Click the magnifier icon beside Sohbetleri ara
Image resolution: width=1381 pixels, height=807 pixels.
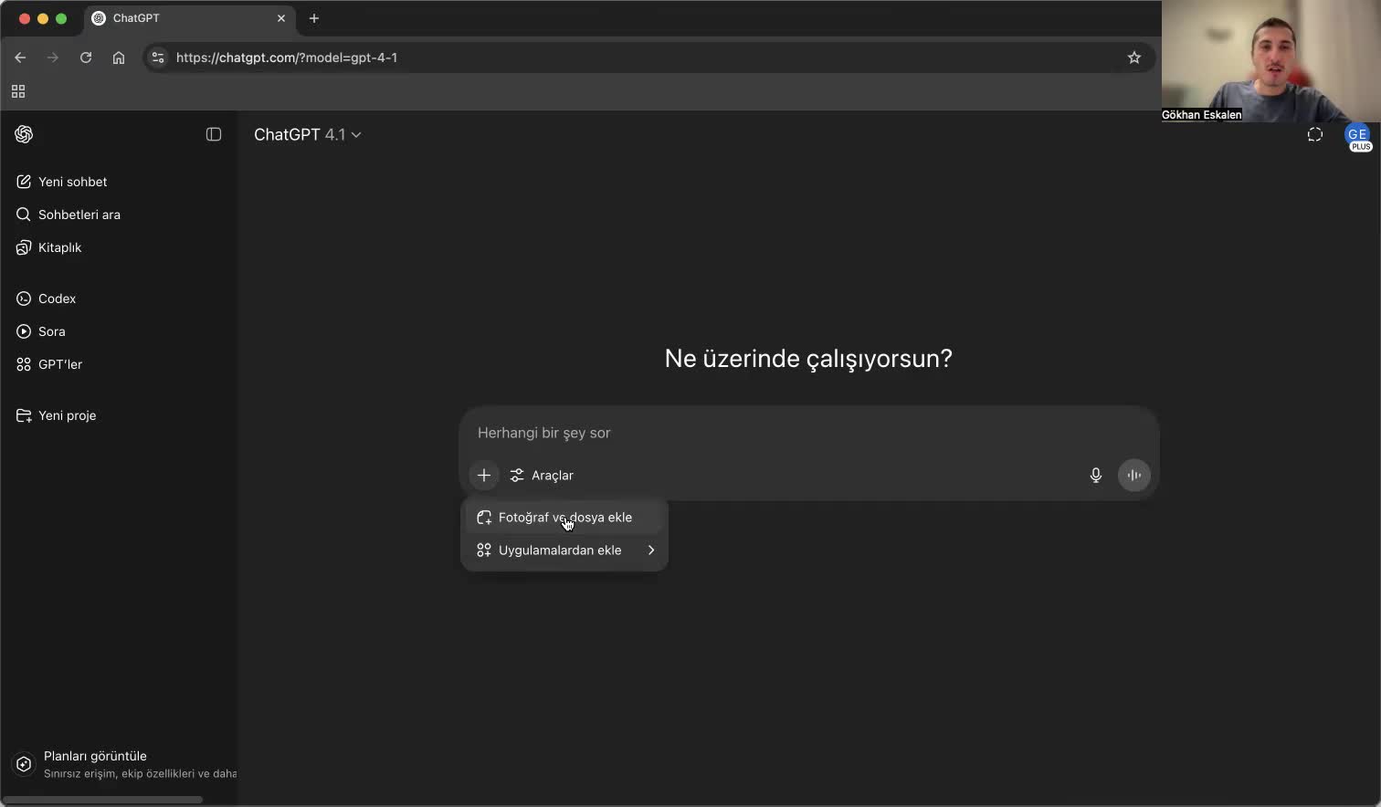click(24, 215)
